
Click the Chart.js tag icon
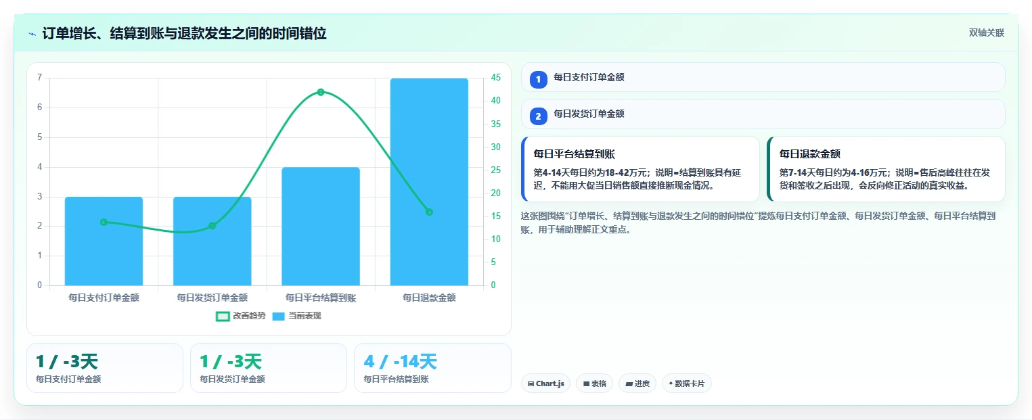pyautogui.click(x=531, y=384)
